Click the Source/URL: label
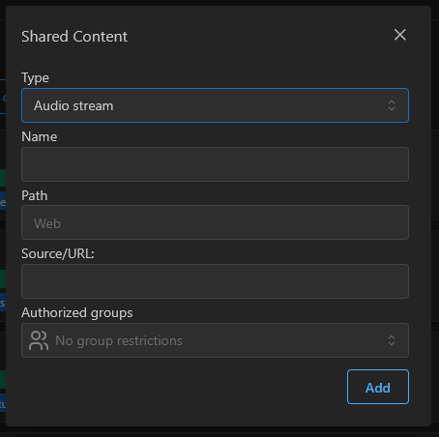The height and width of the screenshot is (437, 439). (x=58, y=254)
